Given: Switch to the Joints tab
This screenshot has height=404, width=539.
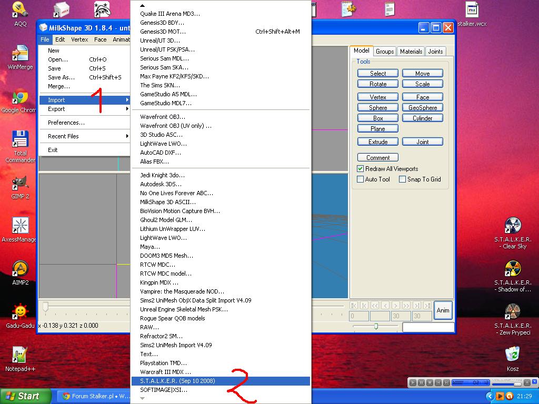Looking at the screenshot, I should coord(435,51).
